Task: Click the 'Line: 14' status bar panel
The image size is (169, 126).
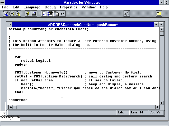Action: tap(139, 112)
